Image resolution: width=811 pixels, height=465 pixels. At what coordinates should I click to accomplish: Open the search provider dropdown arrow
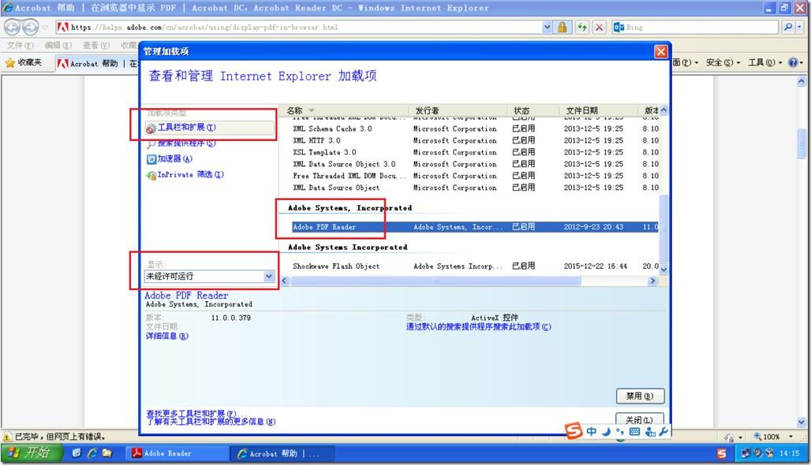tap(801, 27)
